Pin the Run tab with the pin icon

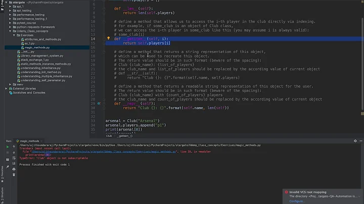click(8, 167)
